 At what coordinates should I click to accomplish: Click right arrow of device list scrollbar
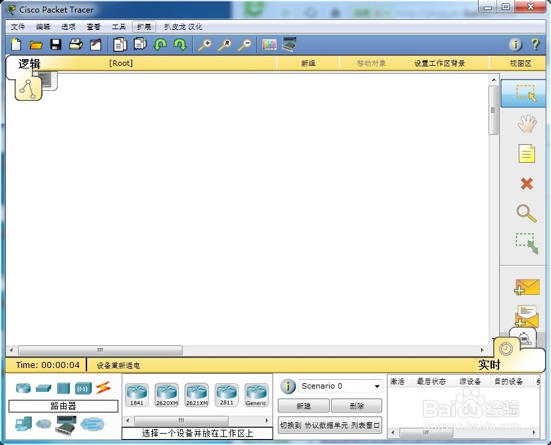[267, 420]
